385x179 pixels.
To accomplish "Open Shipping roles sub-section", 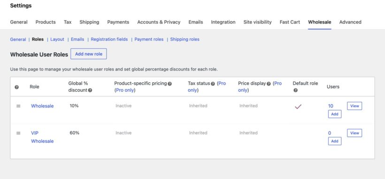I will click(185, 39).
